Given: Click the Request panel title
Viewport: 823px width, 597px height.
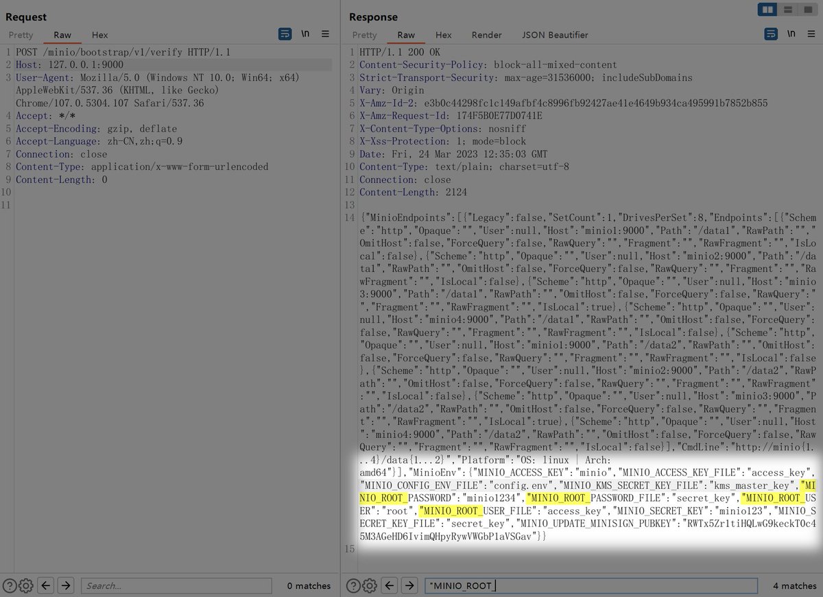Looking at the screenshot, I should point(26,17).
